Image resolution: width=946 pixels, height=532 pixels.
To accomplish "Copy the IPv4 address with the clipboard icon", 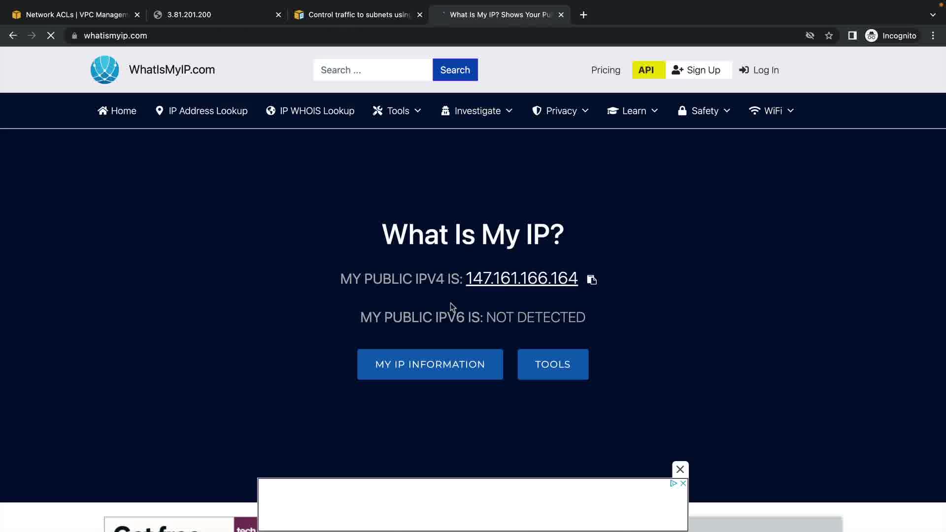I will coord(592,280).
